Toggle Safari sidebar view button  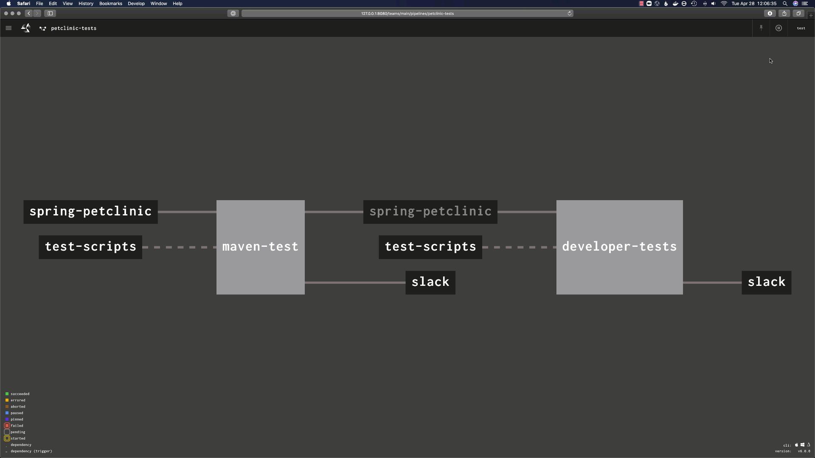tap(50, 14)
